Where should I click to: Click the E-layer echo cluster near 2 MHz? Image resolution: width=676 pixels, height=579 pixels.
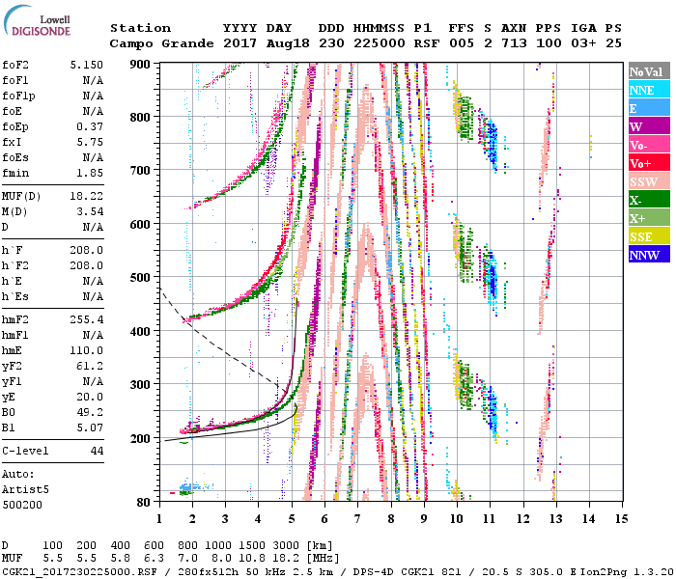click(x=192, y=488)
